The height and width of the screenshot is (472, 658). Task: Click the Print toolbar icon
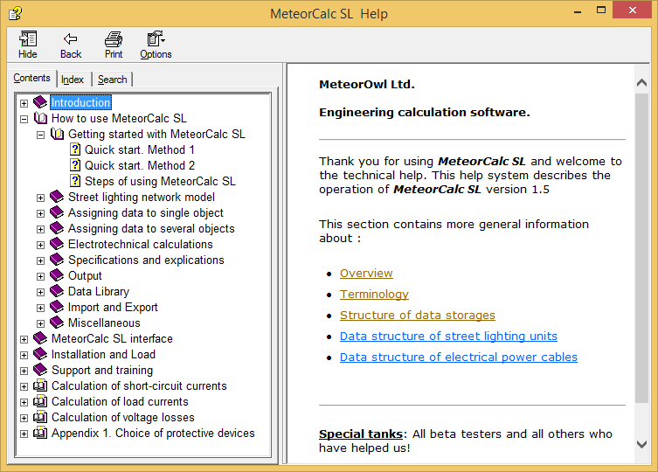point(114,39)
